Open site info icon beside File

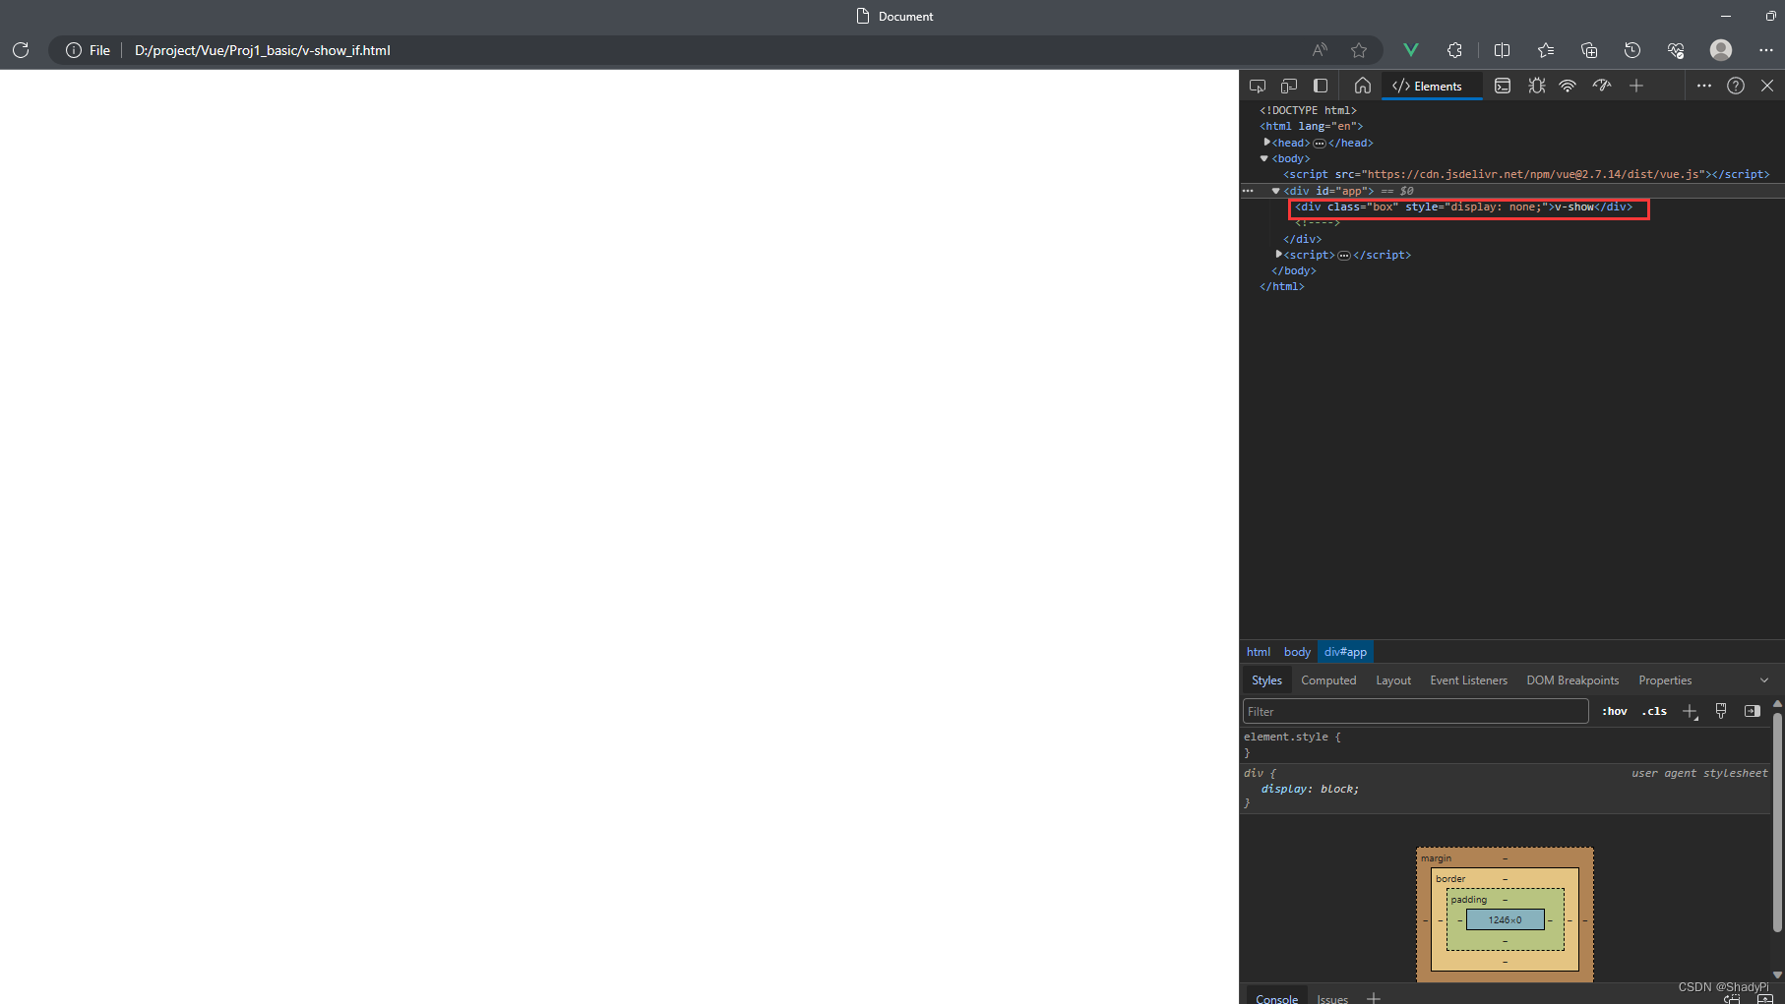tap(74, 50)
